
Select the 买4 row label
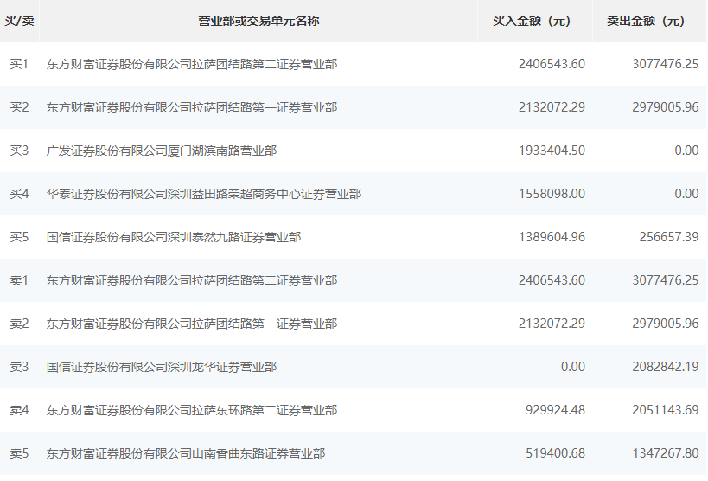pyautogui.click(x=19, y=194)
